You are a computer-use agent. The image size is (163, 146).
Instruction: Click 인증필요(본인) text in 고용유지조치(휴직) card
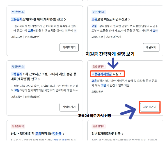point(33,37)
